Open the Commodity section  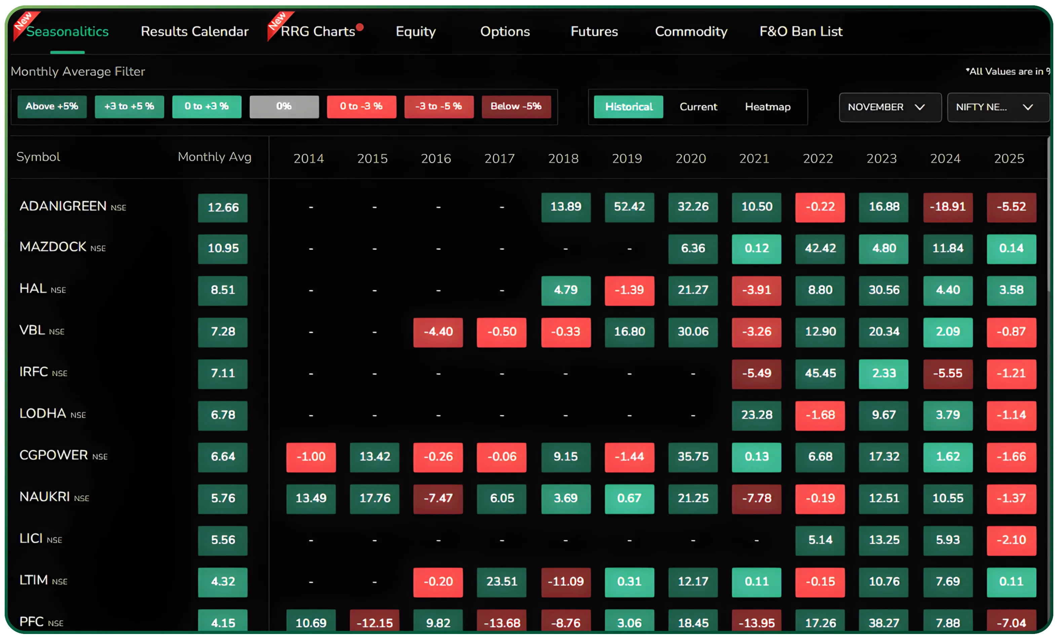pyautogui.click(x=691, y=31)
